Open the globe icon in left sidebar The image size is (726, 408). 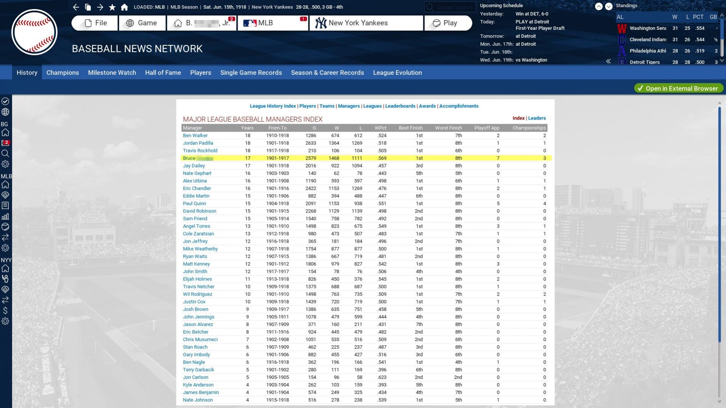pyautogui.click(x=5, y=112)
